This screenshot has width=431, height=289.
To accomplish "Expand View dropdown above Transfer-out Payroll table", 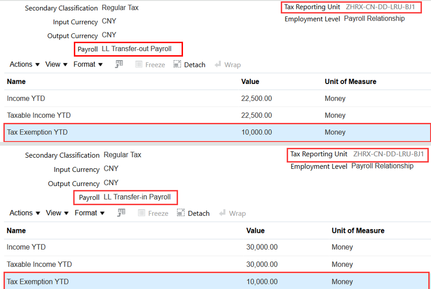I will click(57, 64).
